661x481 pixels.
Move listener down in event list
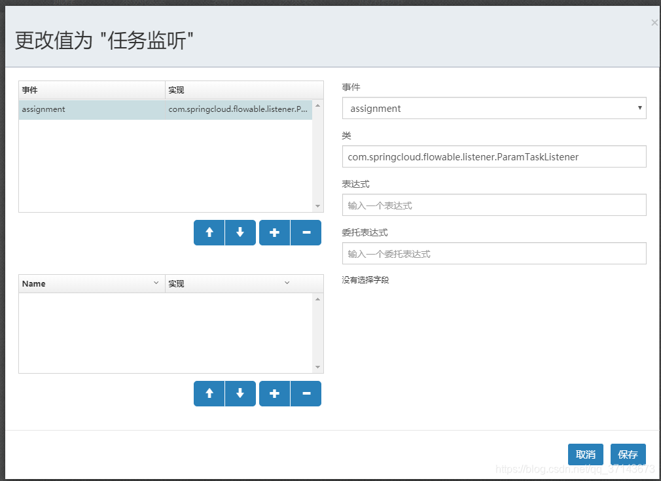pyautogui.click(x=240, y=232)
